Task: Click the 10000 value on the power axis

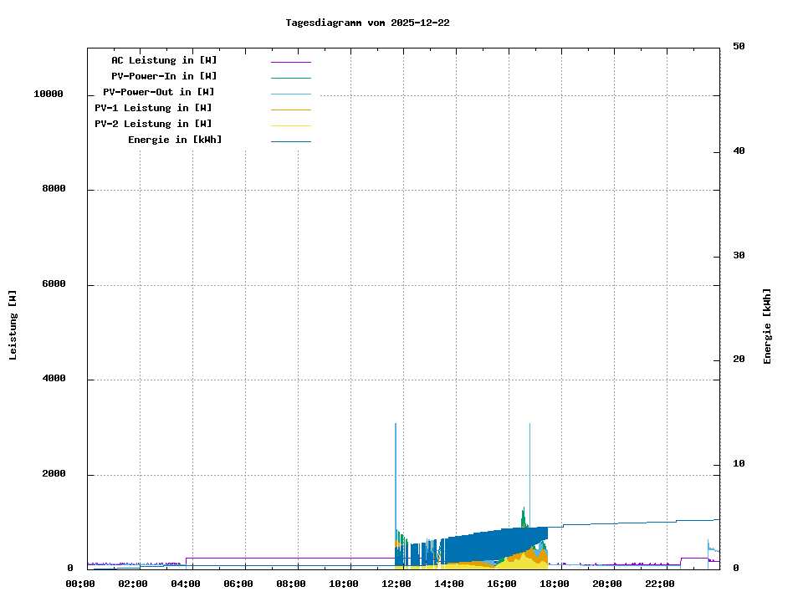Action: point(49,94)
